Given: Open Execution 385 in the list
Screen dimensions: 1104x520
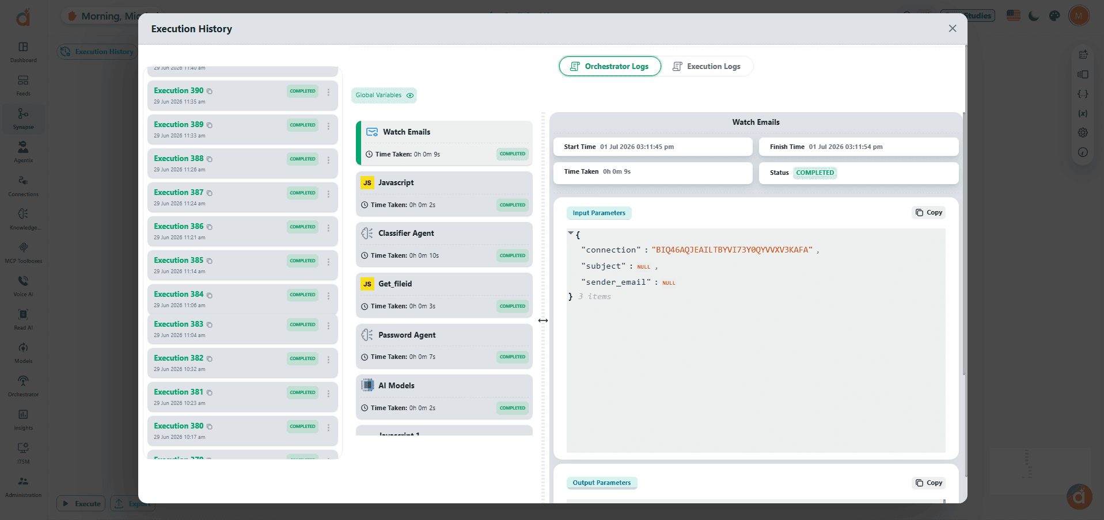Looking at the screenshot, I should point(242,265).
